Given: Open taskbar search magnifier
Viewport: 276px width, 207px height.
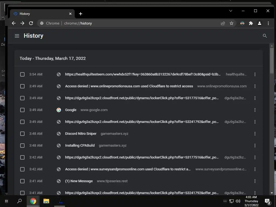Looking at the screenshot, I should 19,201.
